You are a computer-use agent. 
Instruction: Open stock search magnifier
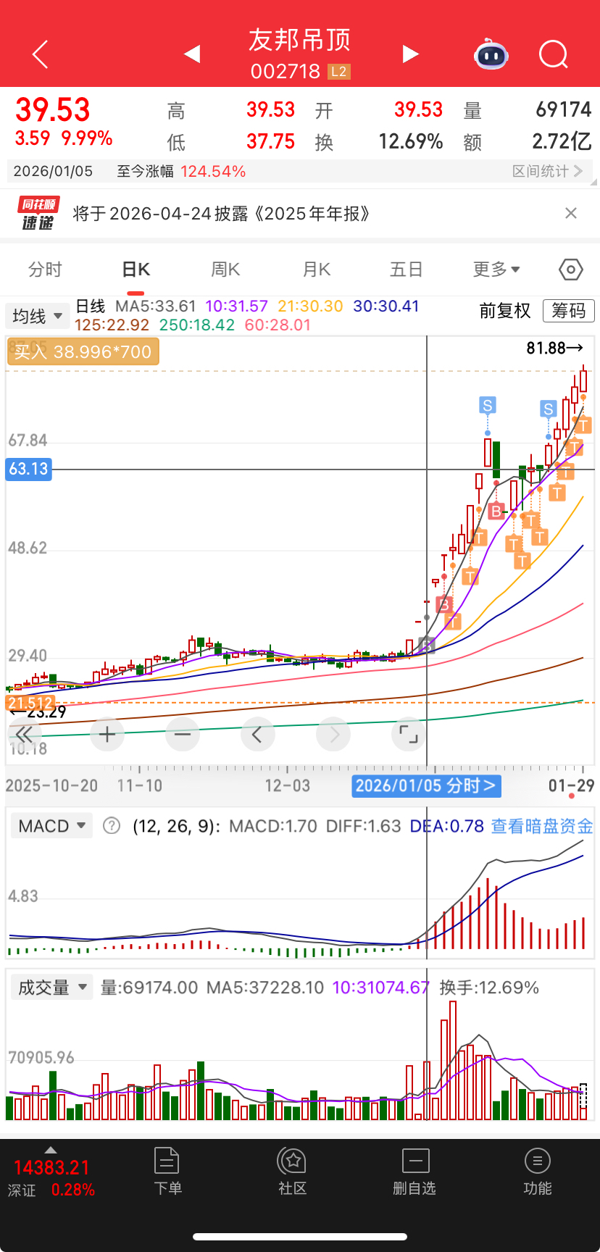coord(554,54)
